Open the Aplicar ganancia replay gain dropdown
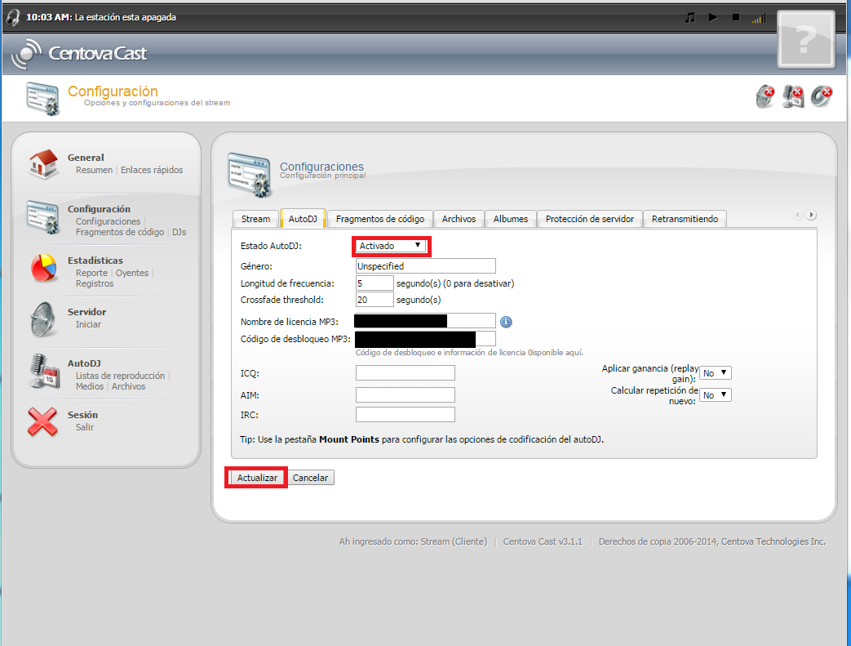This screenshot has width=851, height=646. 716,372
